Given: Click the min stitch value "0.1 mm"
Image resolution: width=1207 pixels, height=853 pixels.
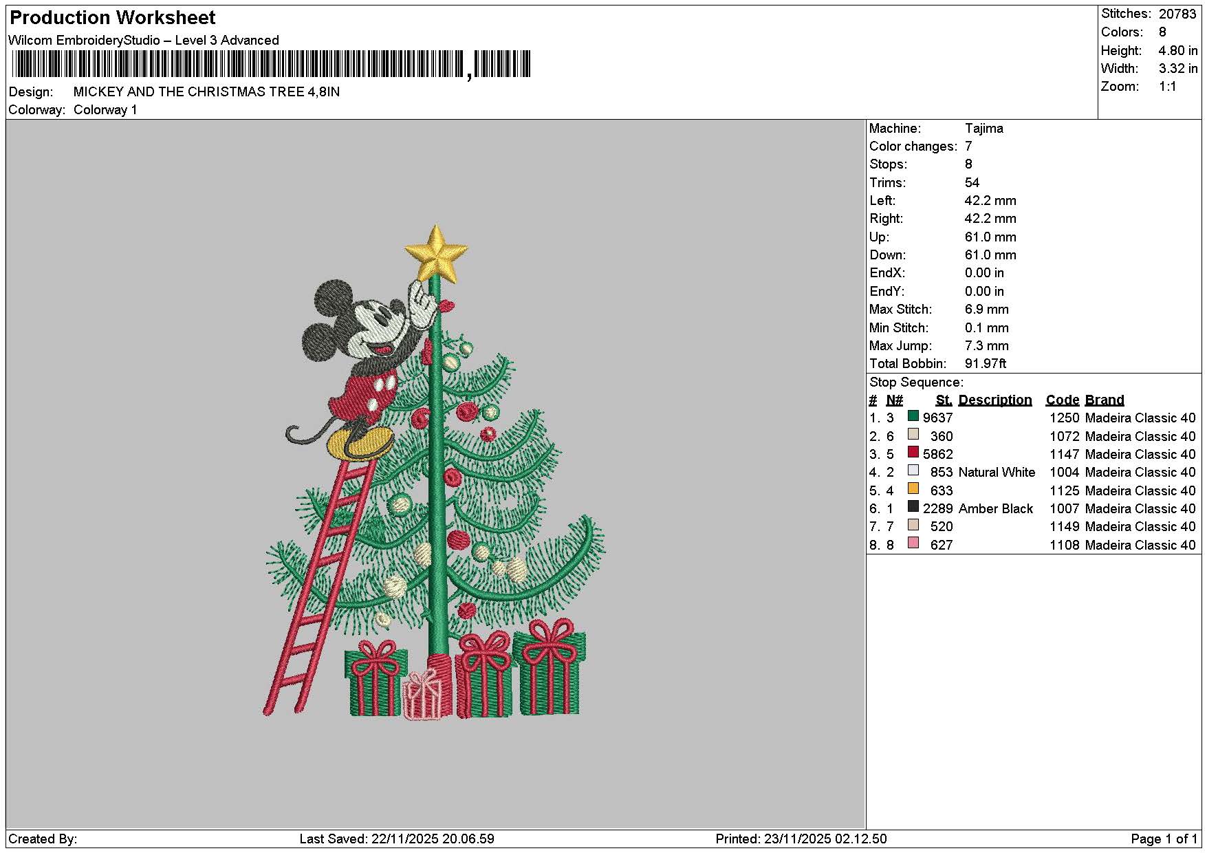Looking at the screenshot, I should [x=987, y=328].
